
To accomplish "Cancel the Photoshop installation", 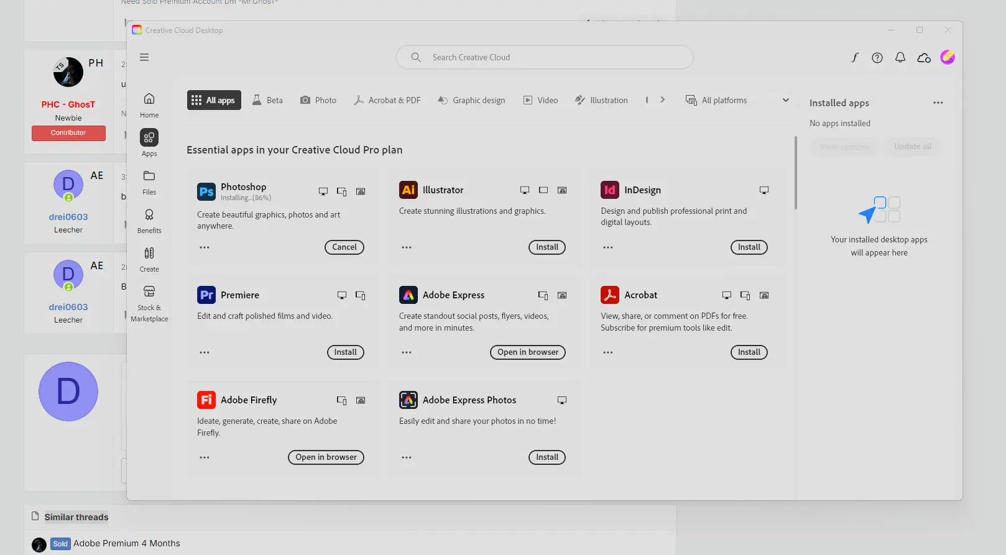I will coord(344,247).
